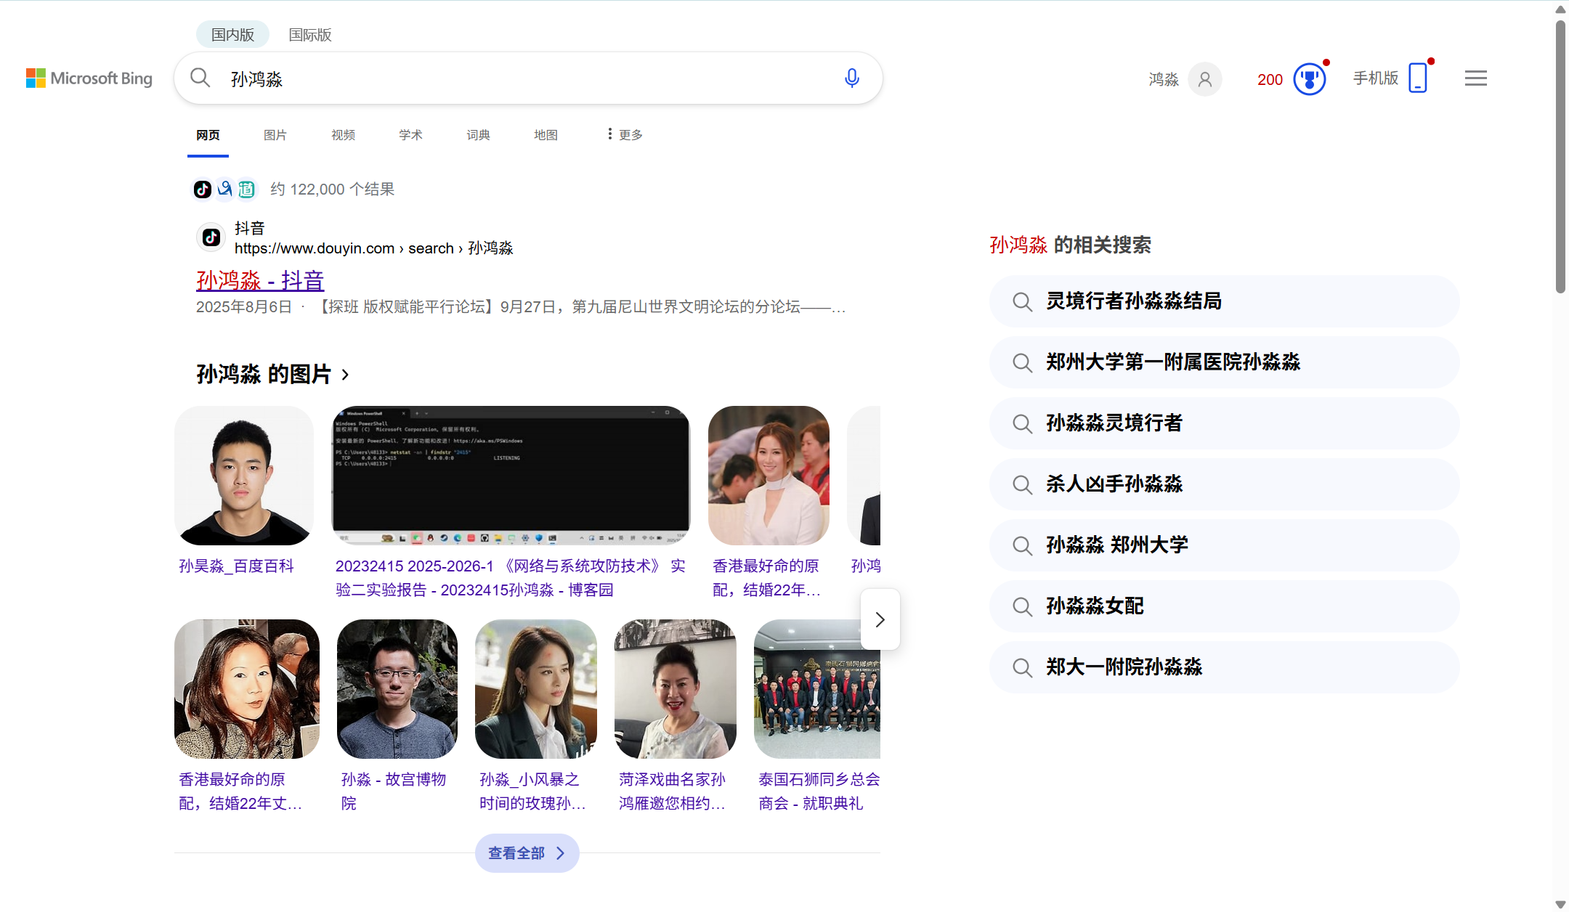Switch to 国内版 search mode
Screen dimensions: 1569x912
click(232, 34)
